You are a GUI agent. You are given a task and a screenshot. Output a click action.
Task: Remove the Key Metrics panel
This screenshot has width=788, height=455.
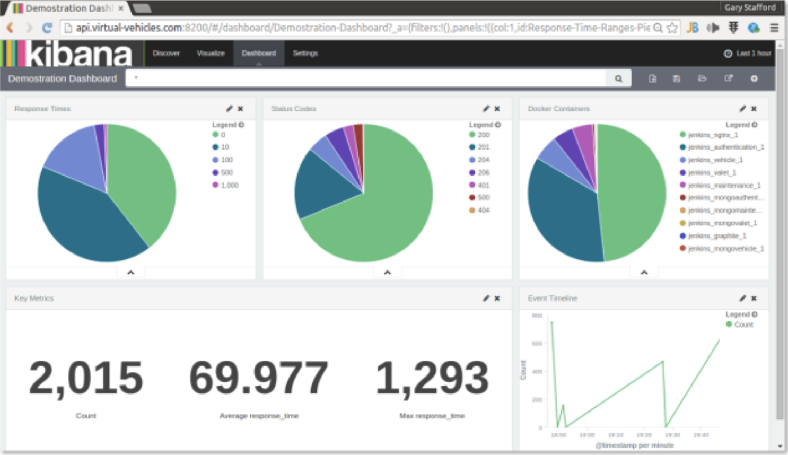pos(497,298)
